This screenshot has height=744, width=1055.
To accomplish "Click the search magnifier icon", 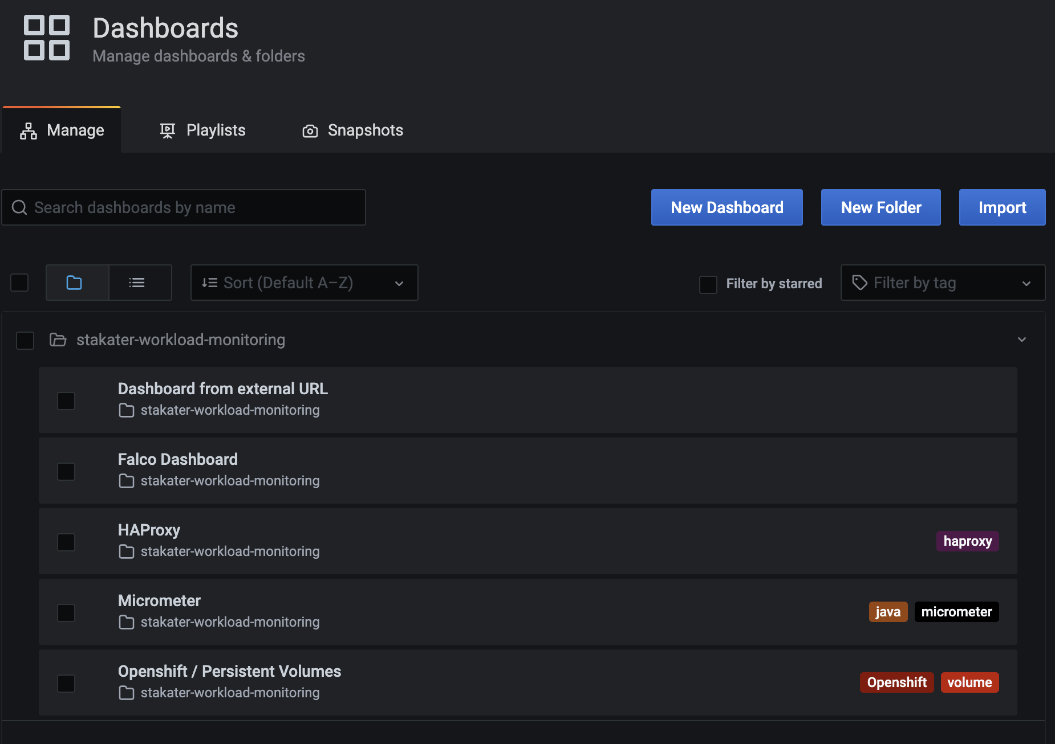I will click(x=19, y=207).
